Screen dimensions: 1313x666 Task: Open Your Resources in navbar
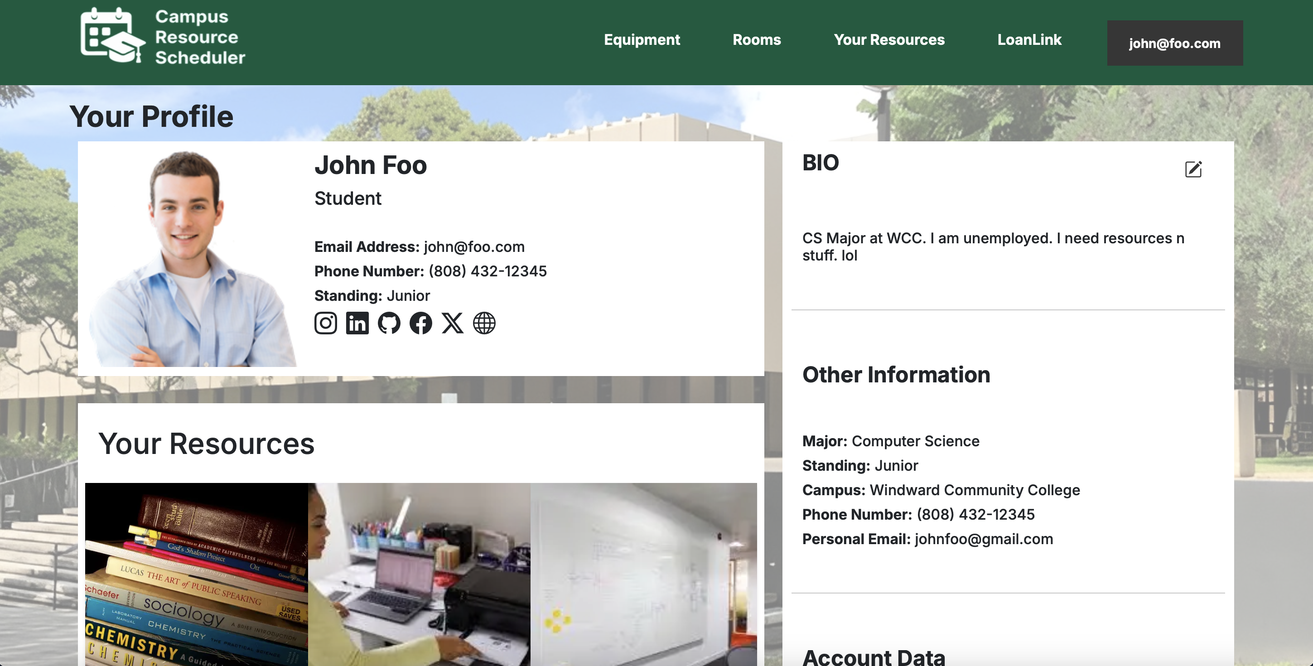pyautogui.click(x=889, y=40)
